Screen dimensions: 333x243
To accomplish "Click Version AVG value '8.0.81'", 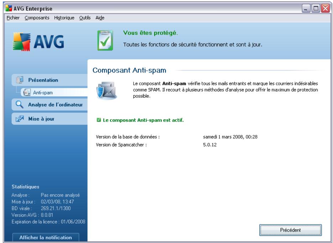I will [47, 215].
